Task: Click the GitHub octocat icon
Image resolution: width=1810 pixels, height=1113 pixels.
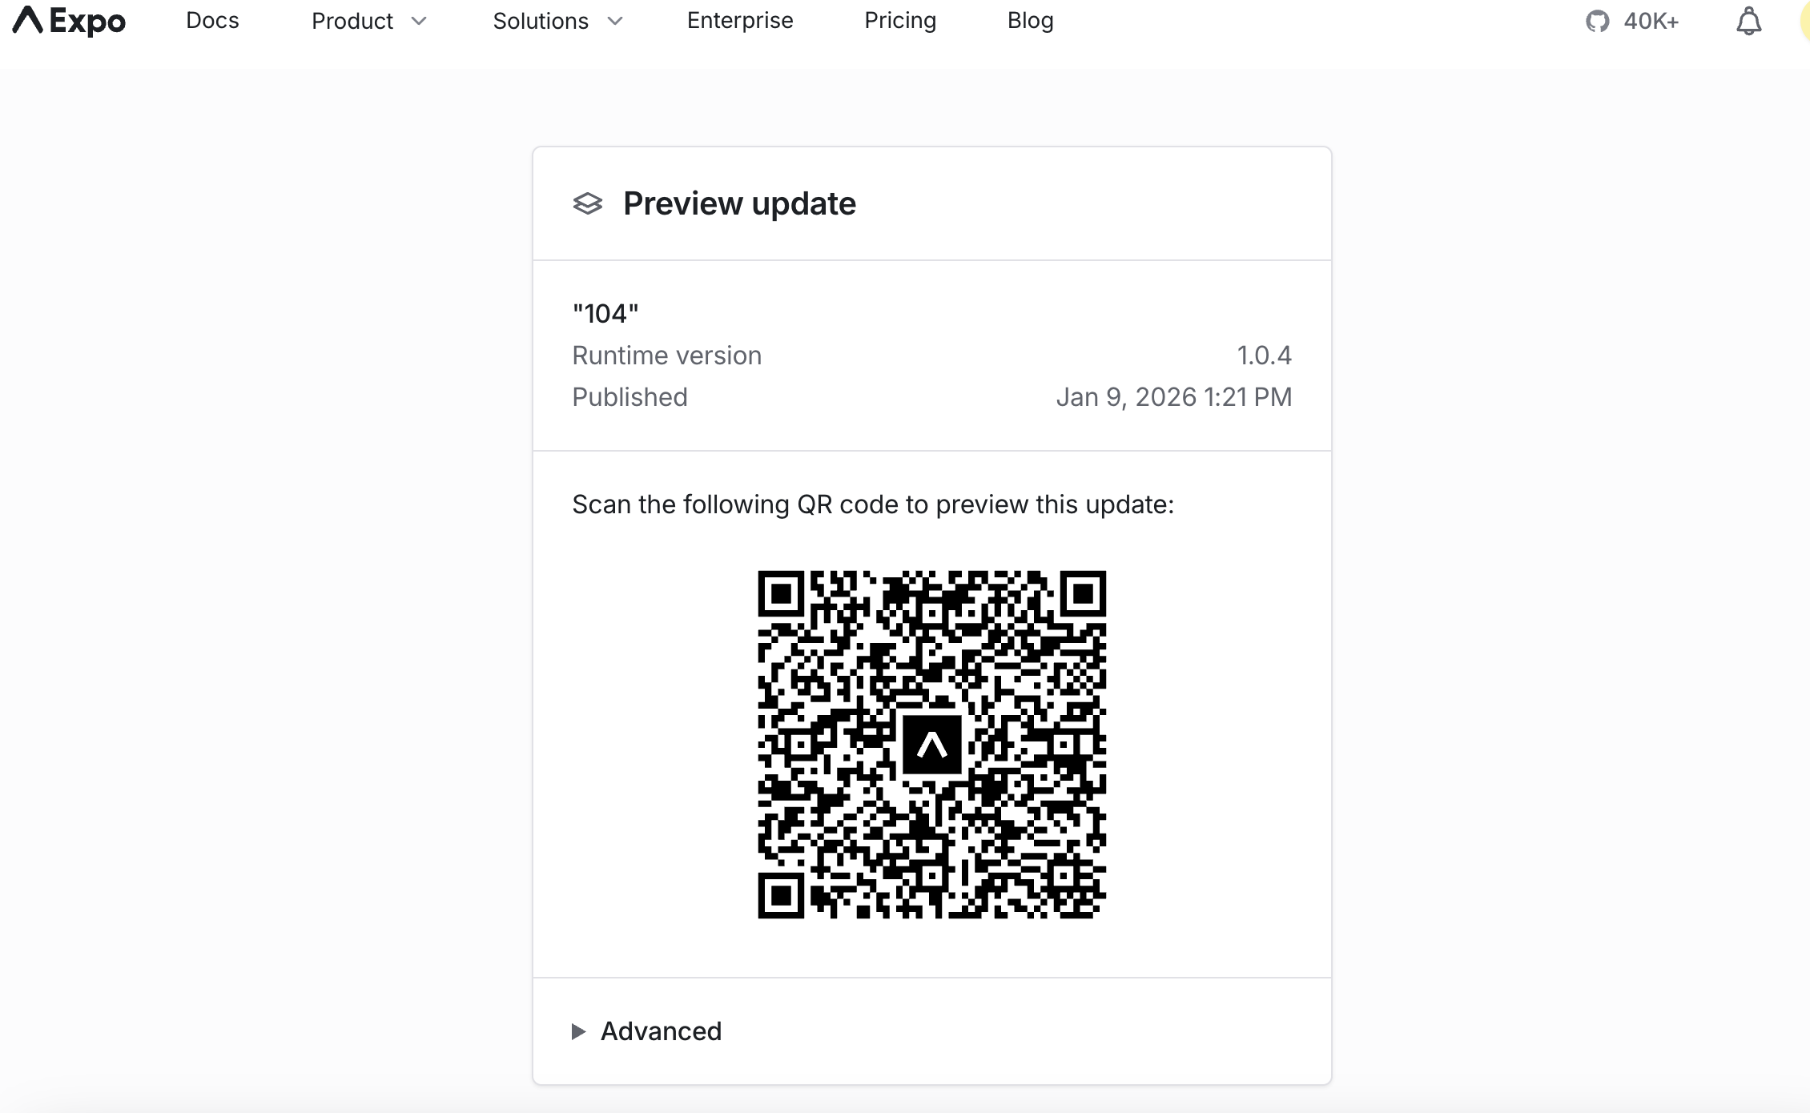Action: pyautogui.click(x=1597, y=21)
